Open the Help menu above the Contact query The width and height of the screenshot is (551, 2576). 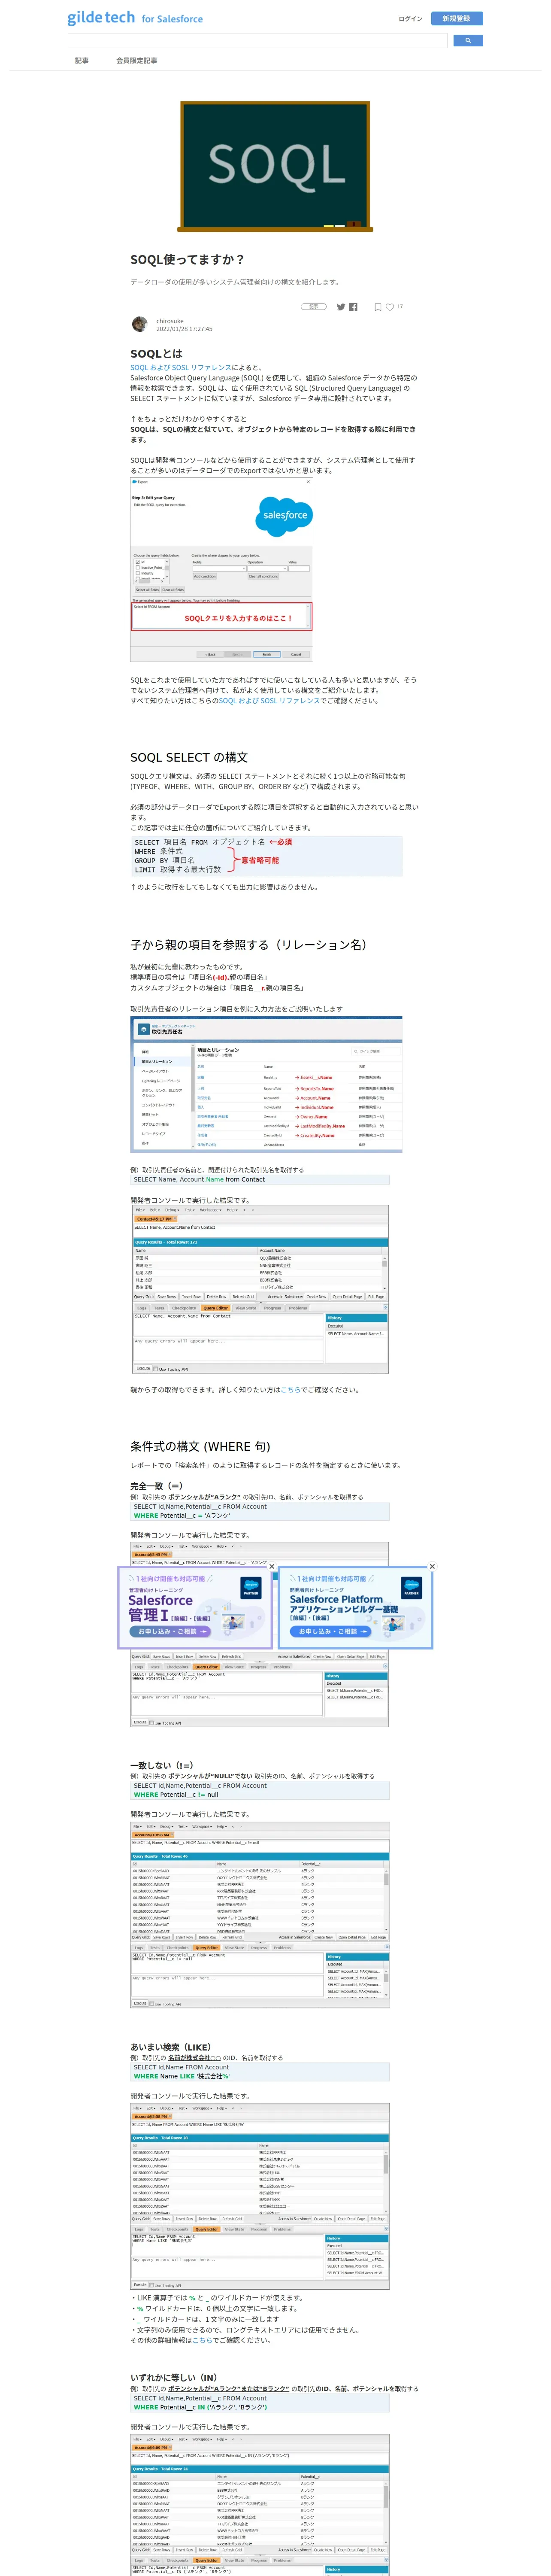[x=232, y=1210]
